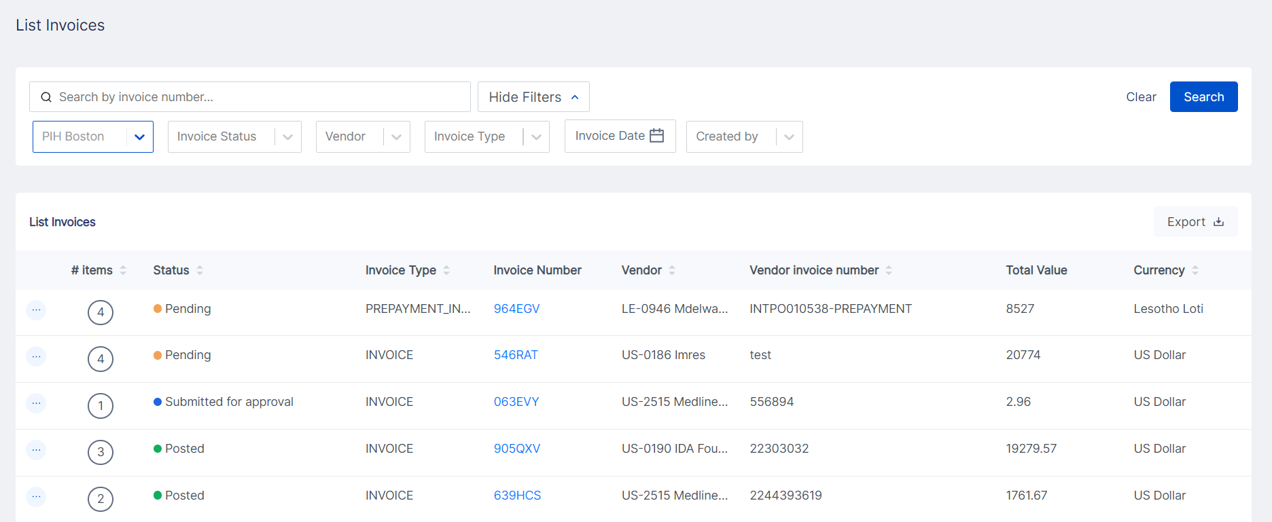Open the Invoice Date picker field
The width and height of the screenshot is (1272, 522).
[x=620, y=136]
